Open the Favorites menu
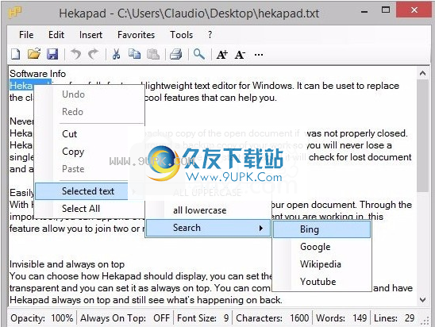Image resolution: width=435 pixels, height=327 pixels. [x=137, y=35]
